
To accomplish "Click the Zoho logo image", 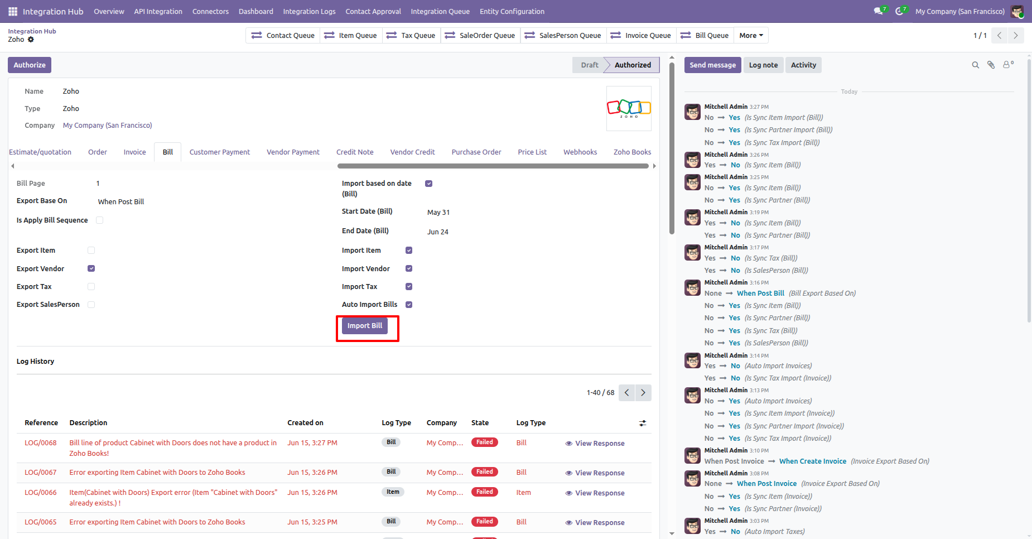I will pos(629,108).
